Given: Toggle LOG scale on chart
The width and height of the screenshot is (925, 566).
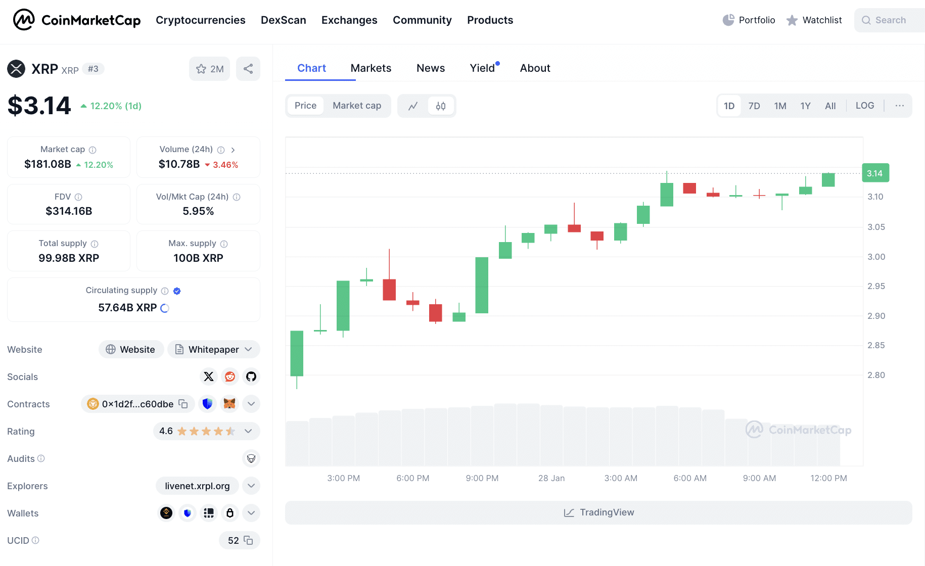Looking at the screenshot, I should coord(865,106).
